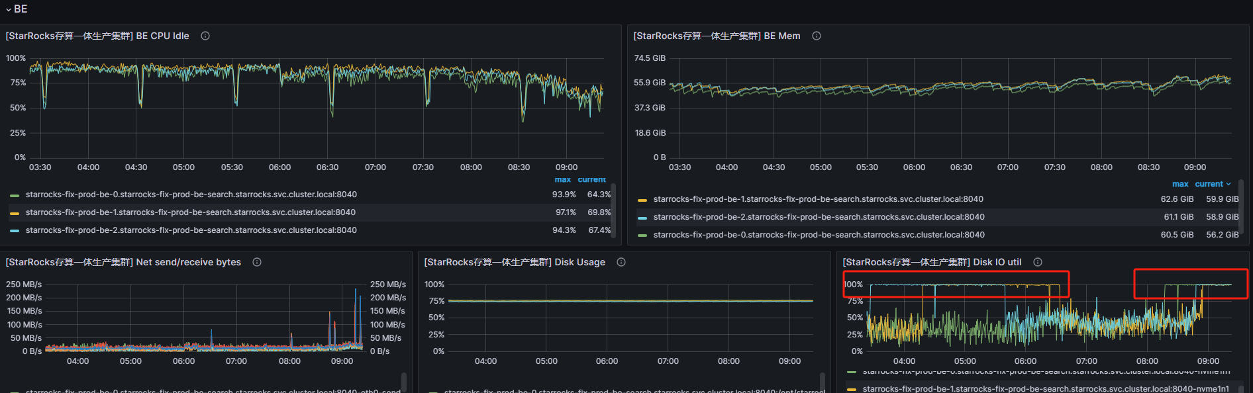Toggle be-1 series in BE CPU Idle legend
Viewport: 1253px width, 393px height.
(191, 212)
